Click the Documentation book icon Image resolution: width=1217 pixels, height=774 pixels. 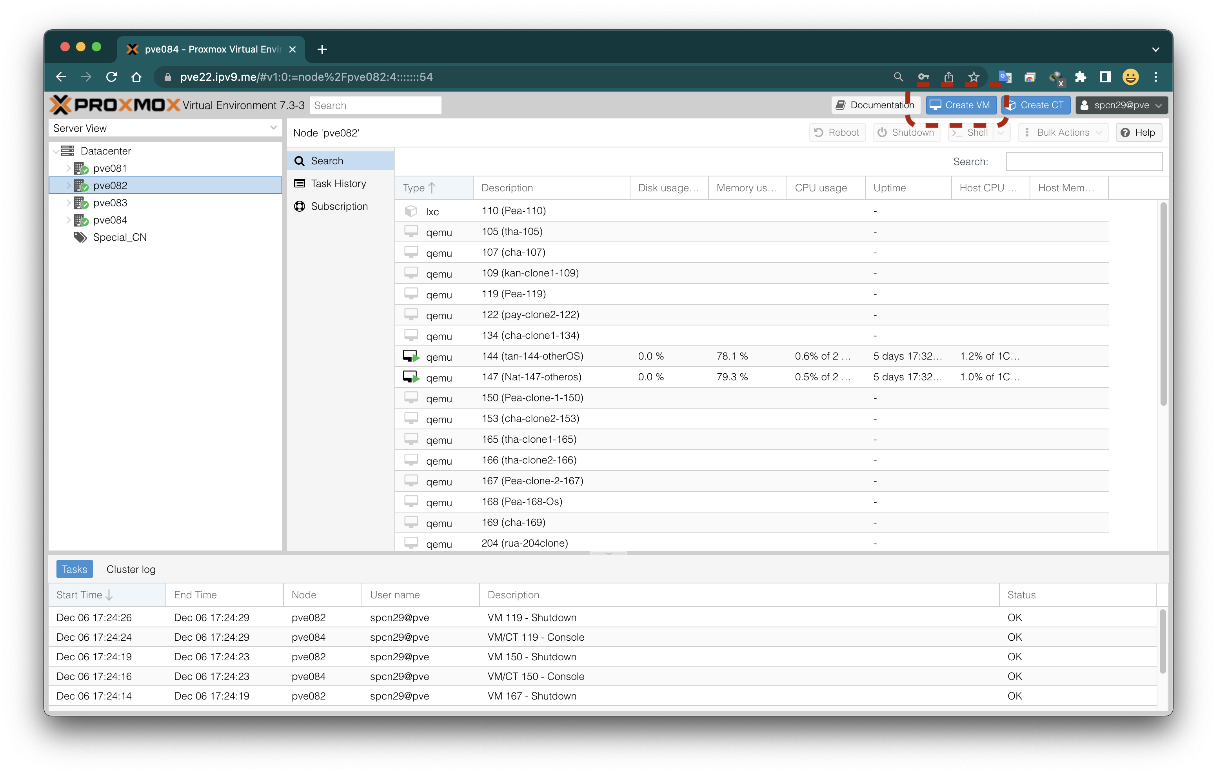tap(841, 105)
